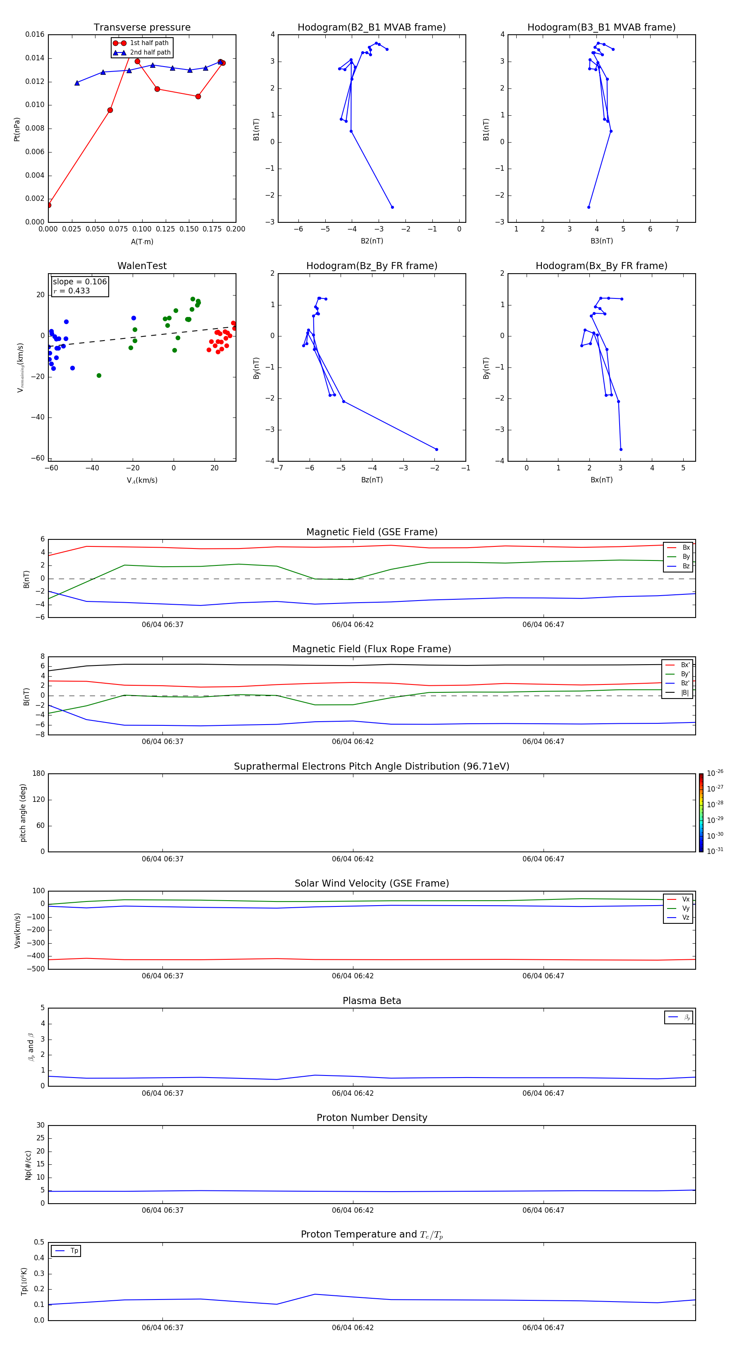The height and width of the screenshot is (1364, 744).
Task: Click the "Hodogram(B3_B1 MVAB frame)" title
Action: click(601, 28)
